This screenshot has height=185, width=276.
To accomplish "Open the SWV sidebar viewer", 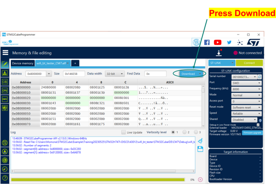I will pyautogui.click(x=5, y=99).
